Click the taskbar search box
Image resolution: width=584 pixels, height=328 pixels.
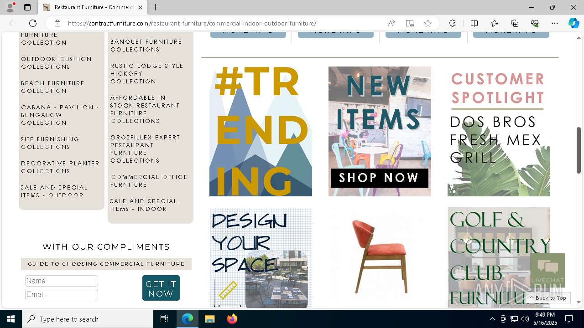pos(88,319)
